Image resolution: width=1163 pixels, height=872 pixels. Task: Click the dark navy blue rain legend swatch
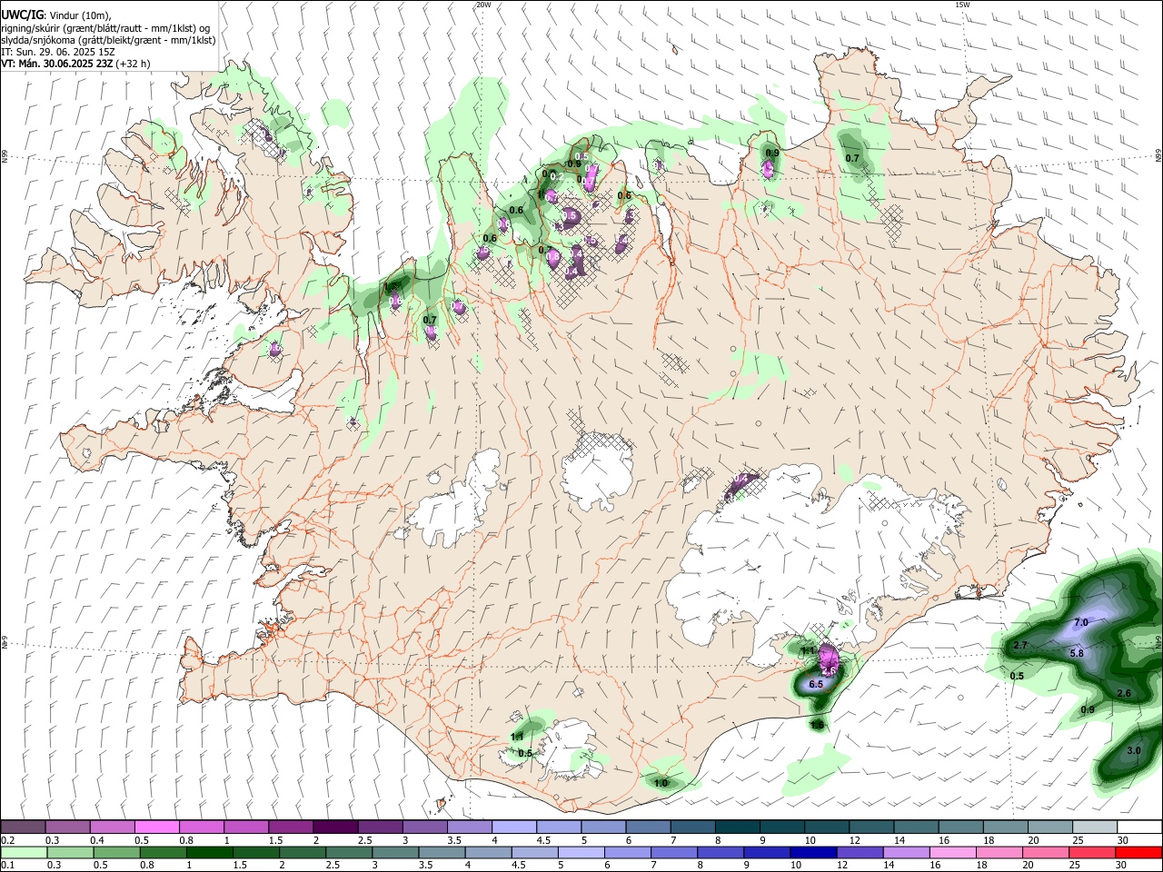(x=812, y=852)
